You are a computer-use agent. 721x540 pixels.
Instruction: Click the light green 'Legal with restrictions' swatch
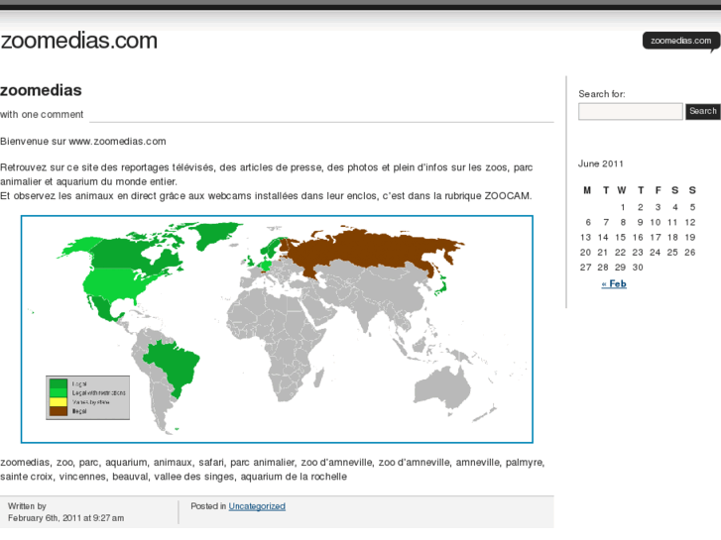click(59, 392)
